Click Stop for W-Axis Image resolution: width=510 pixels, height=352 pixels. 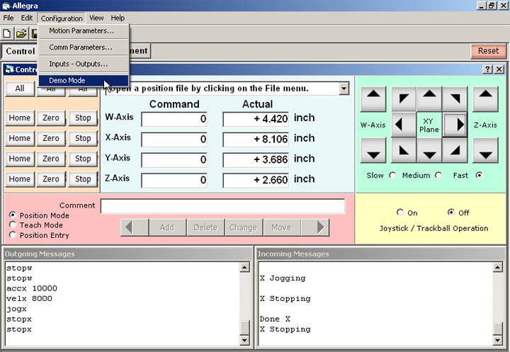click(83, 118)
